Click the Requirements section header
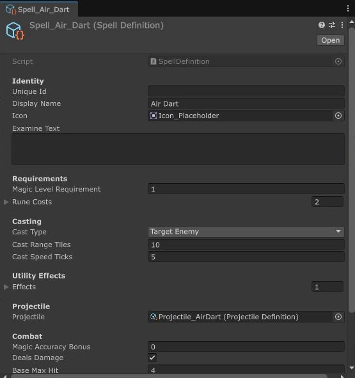 [40, 179]
